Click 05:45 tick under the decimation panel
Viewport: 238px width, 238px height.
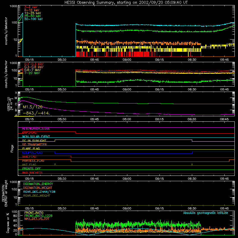click(x=94, y=209)
